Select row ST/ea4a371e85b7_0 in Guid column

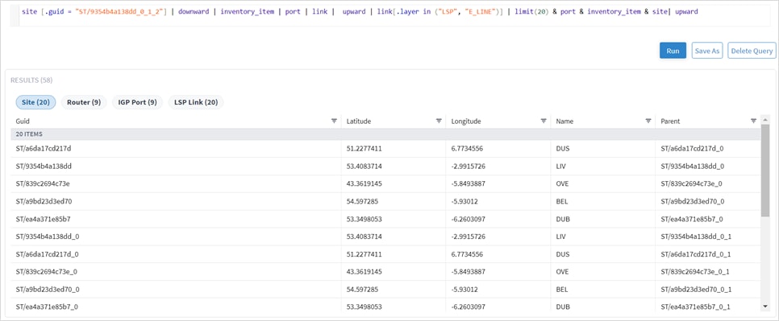tap(48, 307)
